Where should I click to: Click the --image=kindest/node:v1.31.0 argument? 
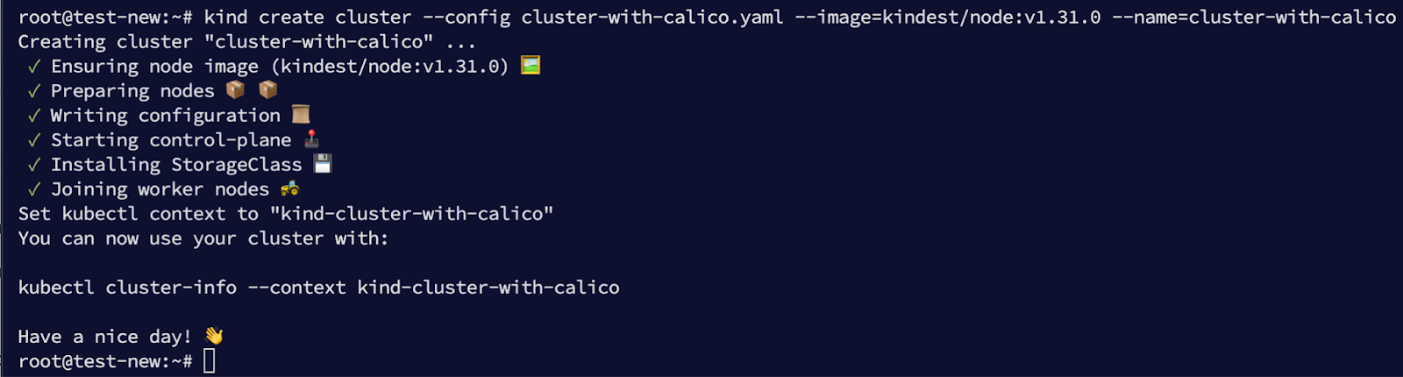coord(948,18)
